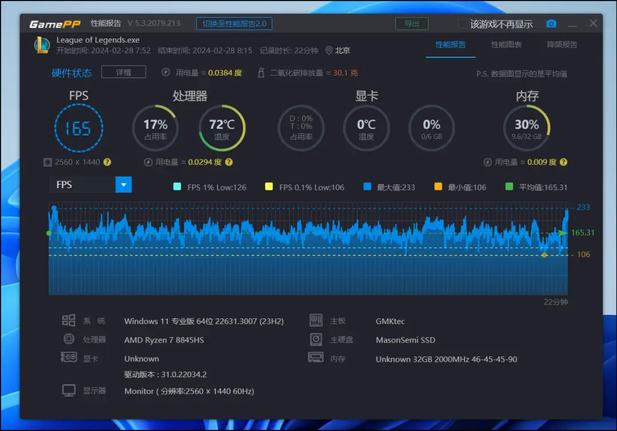The image size is (617, 431).
Task: Click the 最小值 orange legend swatch
Action: (438, 186)
